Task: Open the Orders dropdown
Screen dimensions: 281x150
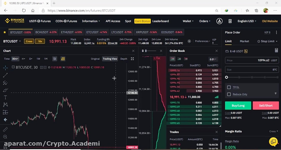Action: (205, 21)
